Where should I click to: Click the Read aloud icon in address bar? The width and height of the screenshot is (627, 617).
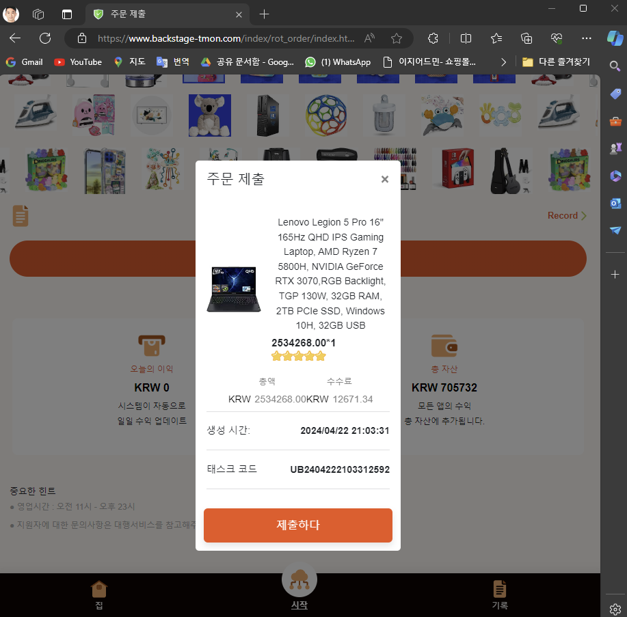click(x=369, y=38)
